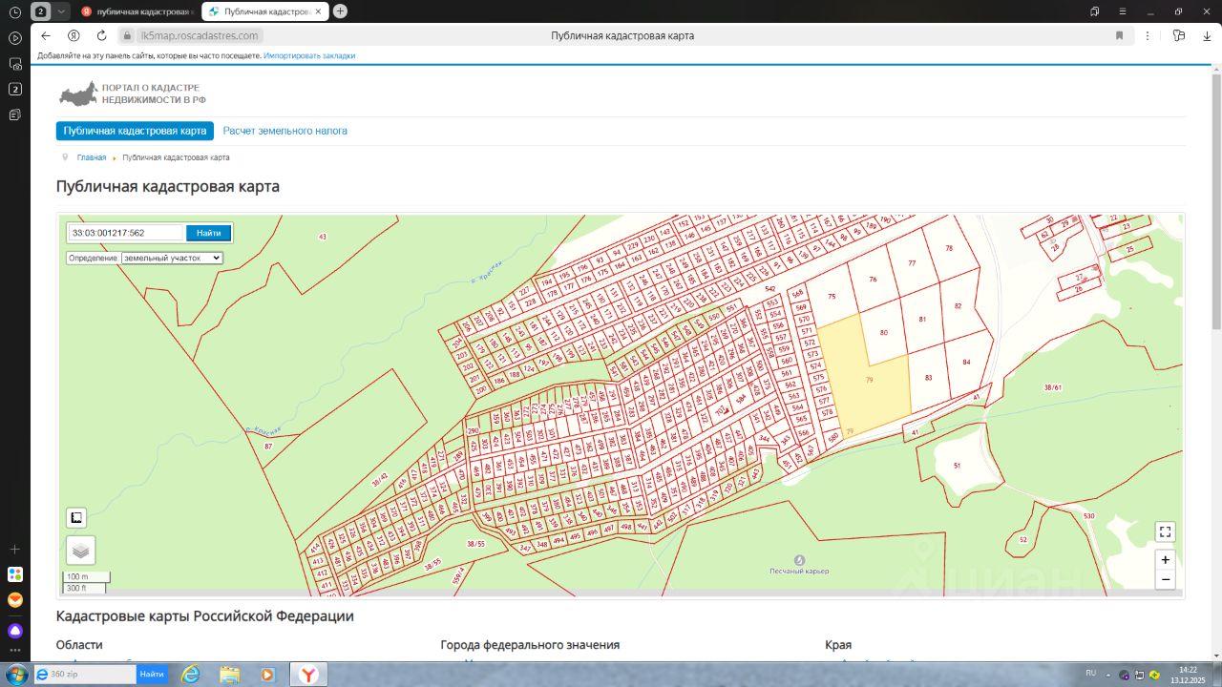Open the tab counter showing 2
Image resolution: width=1222 pixels, height=687 pixels.
(x=42, y=11)
